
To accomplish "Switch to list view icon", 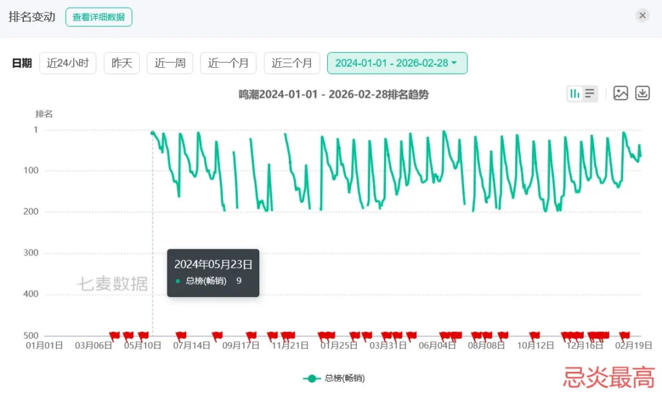I will (x=590, y=94).
